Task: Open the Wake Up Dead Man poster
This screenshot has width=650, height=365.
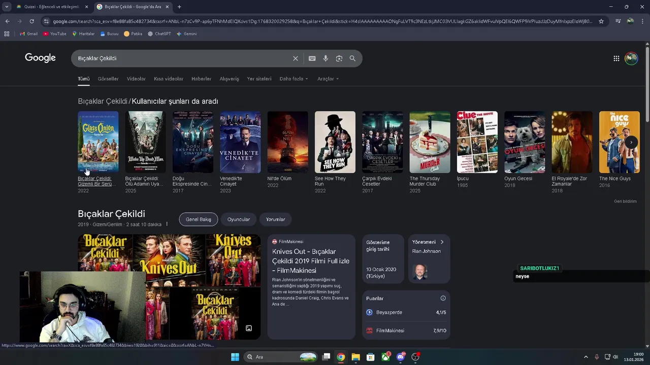Action: [x=145, y=142]
